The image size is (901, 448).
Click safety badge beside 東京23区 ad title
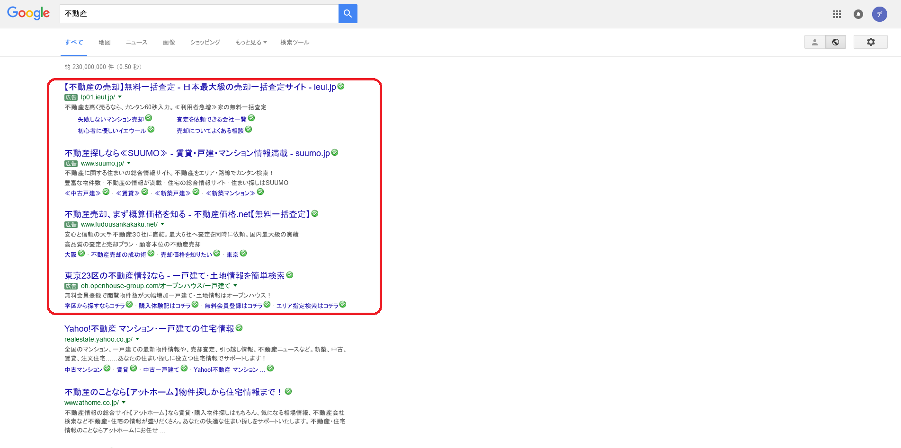tap(290, 275)
